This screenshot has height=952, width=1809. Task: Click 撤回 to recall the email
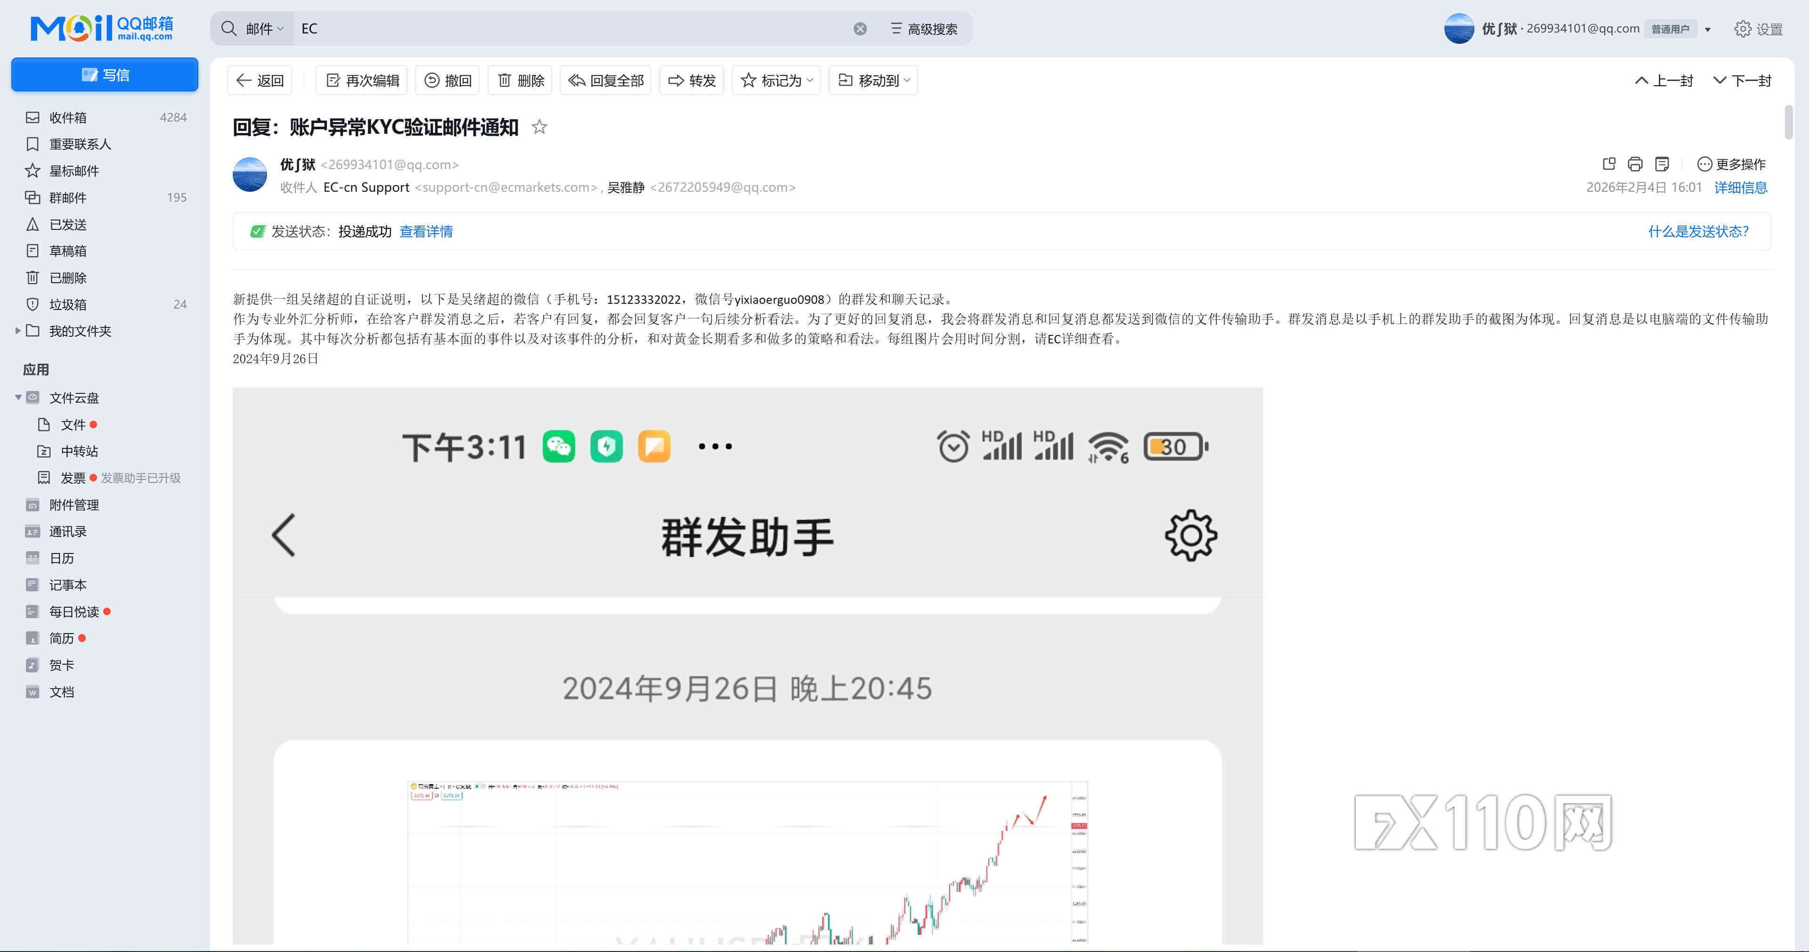(448, 80)
